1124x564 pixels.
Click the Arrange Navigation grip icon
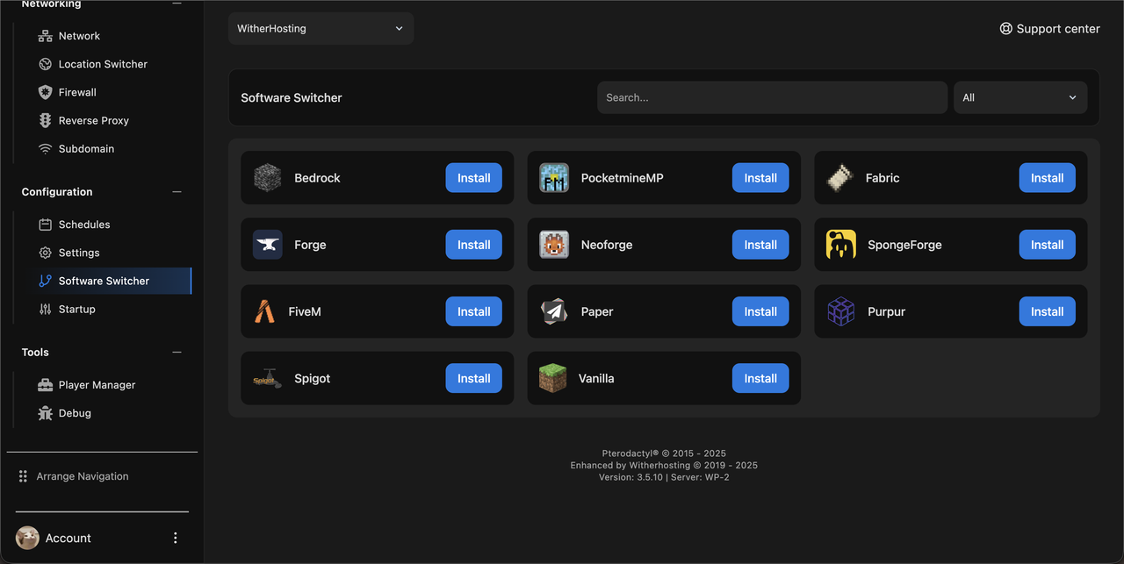coord(23,476)
